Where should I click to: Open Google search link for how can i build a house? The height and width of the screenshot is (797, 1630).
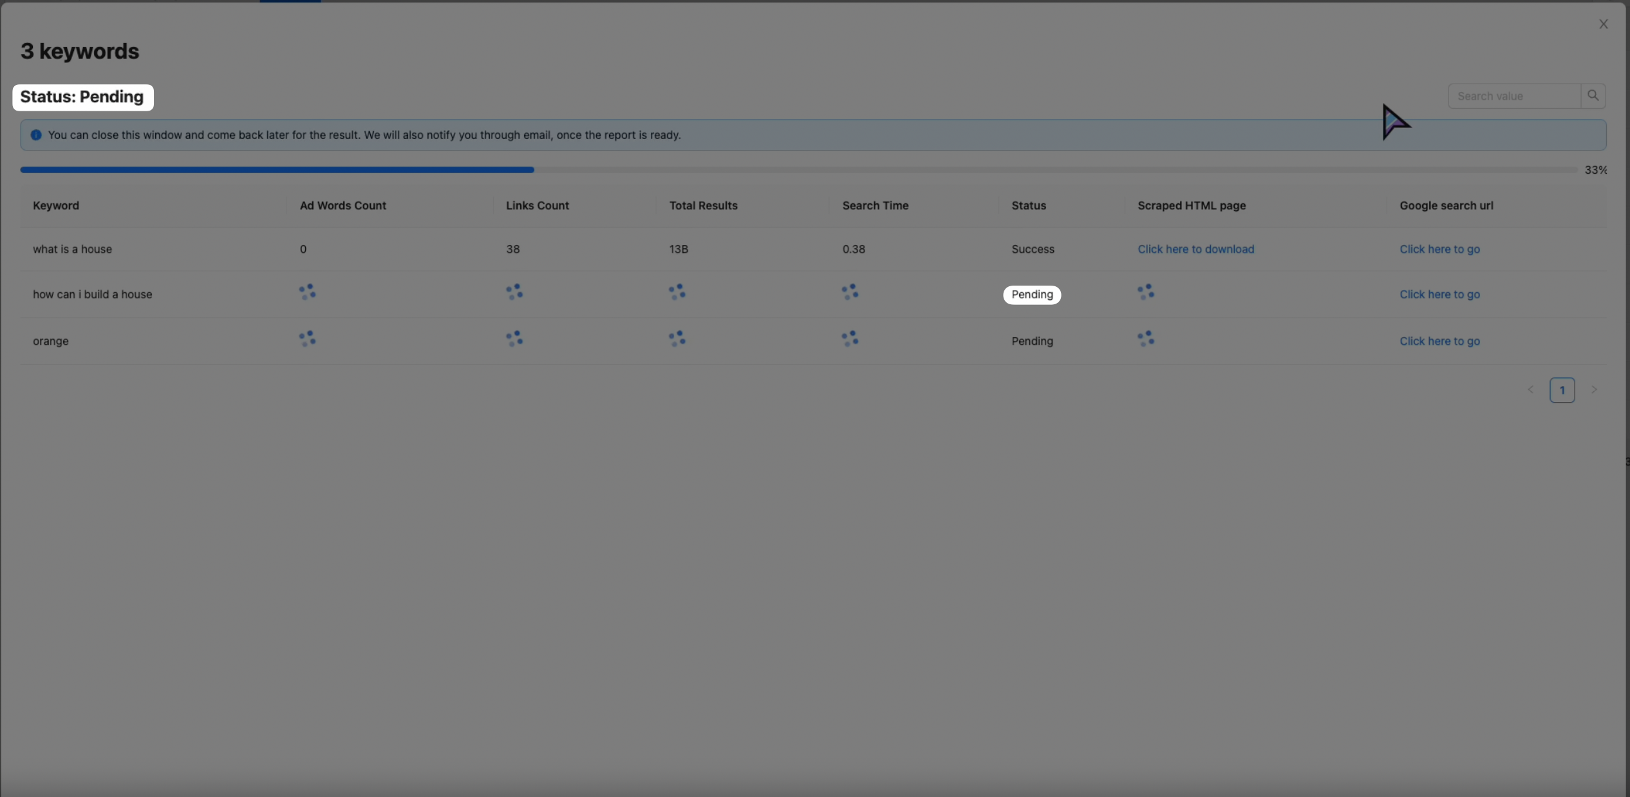(1439, 294)
